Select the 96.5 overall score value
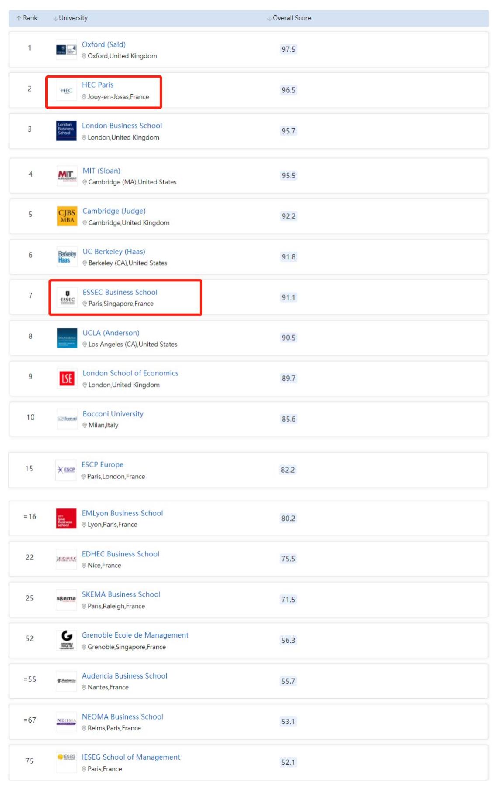The width and height of the screenshot is (500, 788). click(288, 90)
